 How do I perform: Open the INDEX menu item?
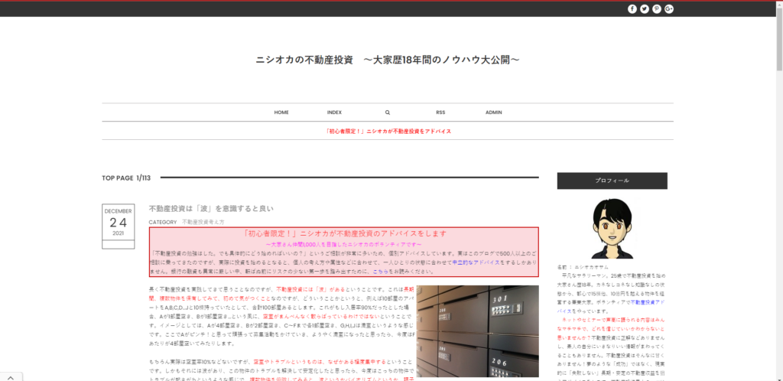(x=335, y=112)
